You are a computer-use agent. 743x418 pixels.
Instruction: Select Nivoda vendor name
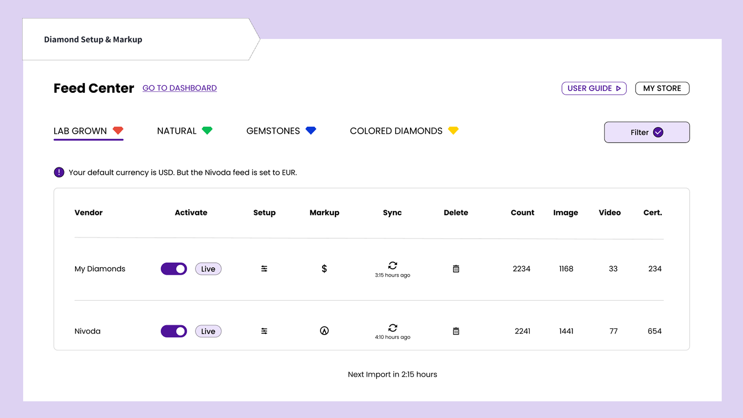(87, 331)
